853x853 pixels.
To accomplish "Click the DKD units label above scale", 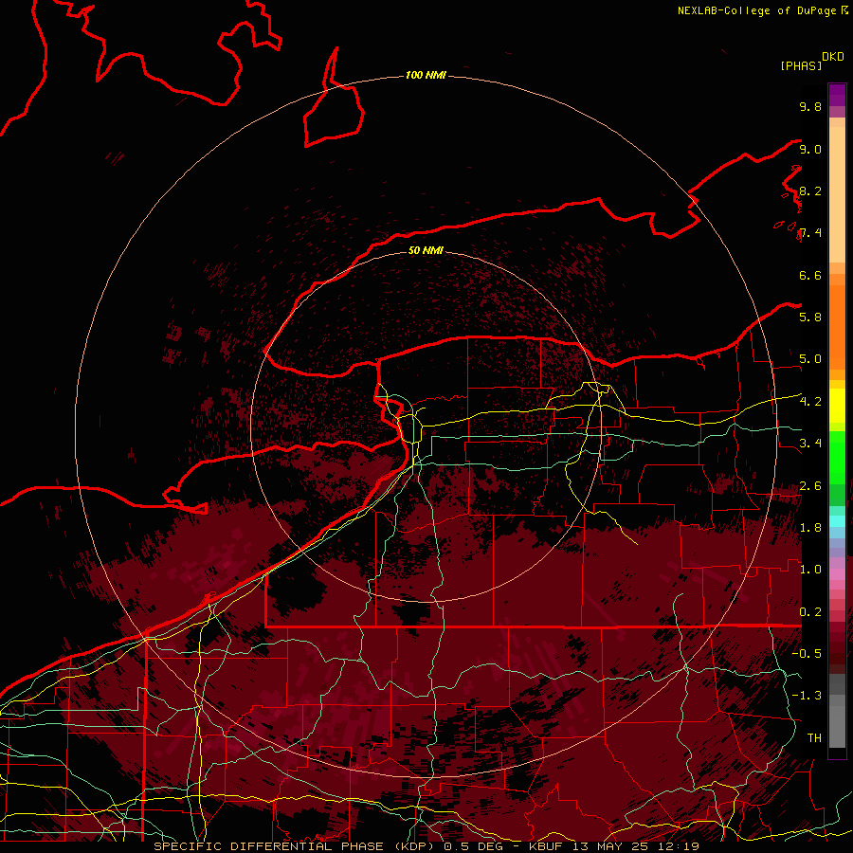I will click(x=833, y=57).
